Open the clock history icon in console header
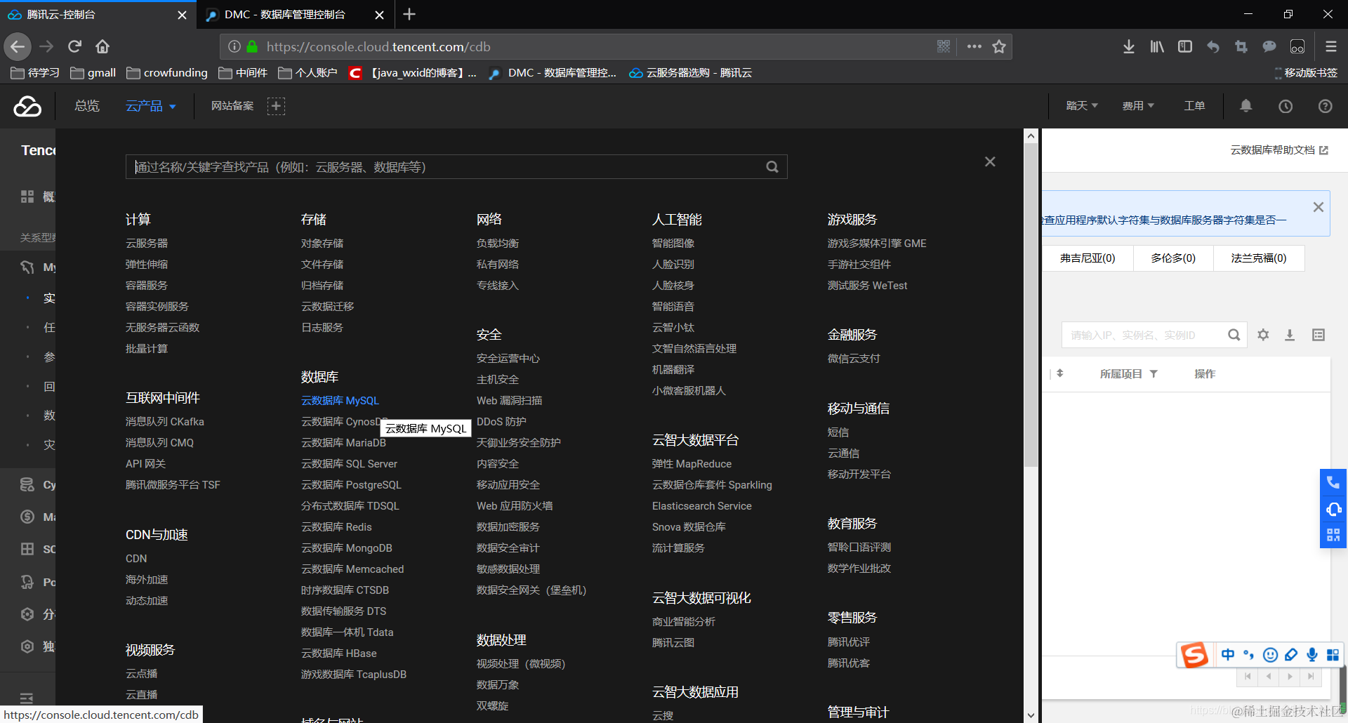Screen dimensions: 1348x723 tap(1286, 106)
